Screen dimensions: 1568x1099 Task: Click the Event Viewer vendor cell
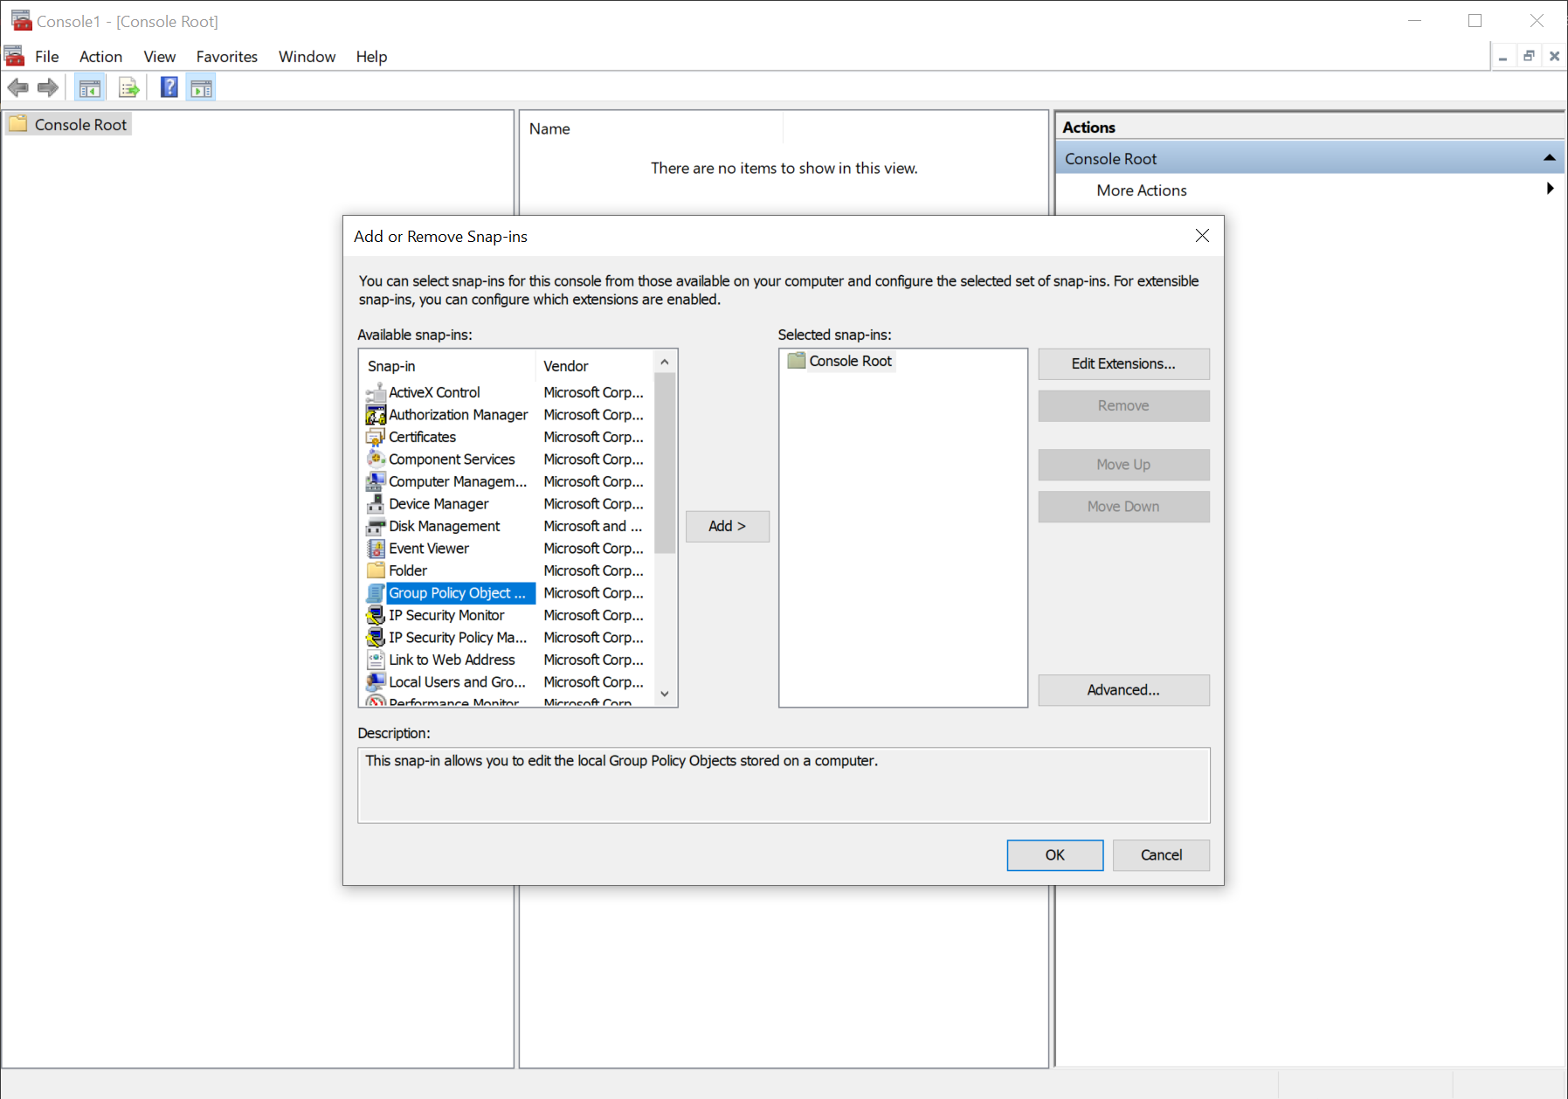pos(594,549)
